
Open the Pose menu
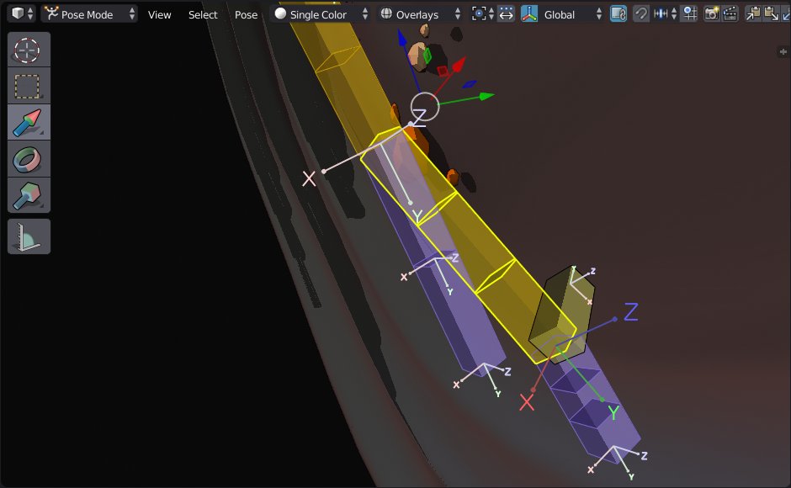(246, 13)
